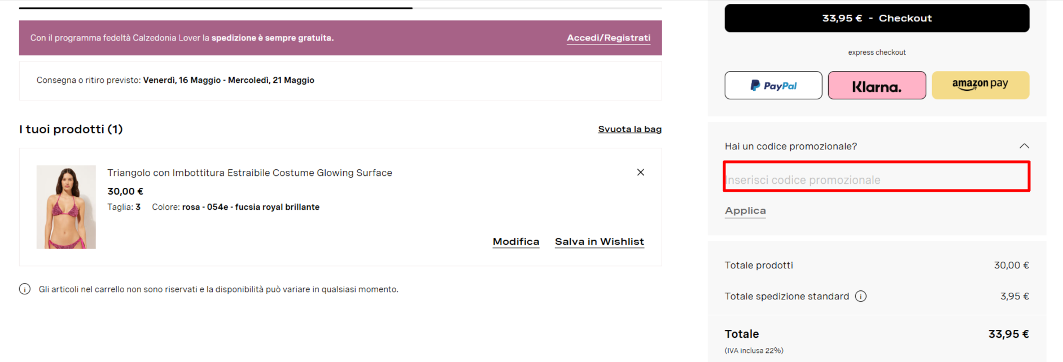The width and height of the screenshot is (1063, 362).
Task: Empty the cart with Svuota la bag
Action: [x=629, y=129]
